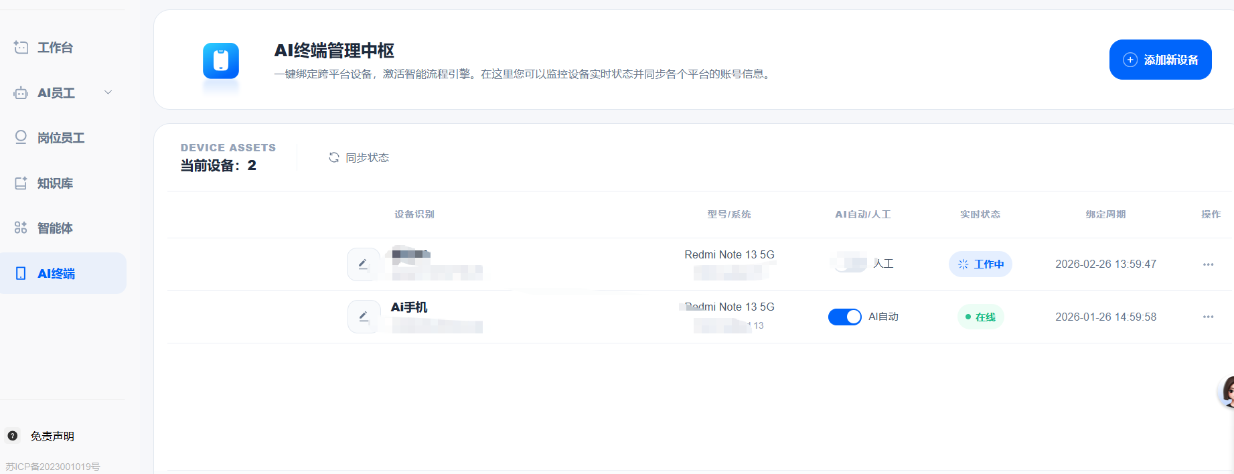Click 同步状态 to refresh devices
This screenshot has width=1234, height=474.
click(359, 157)
